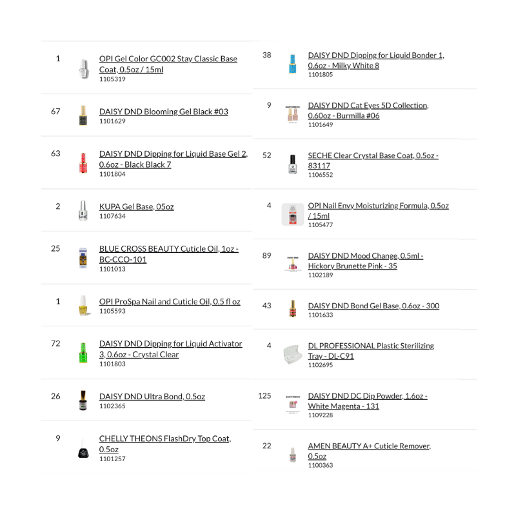Click the OPI Nail Envy product thumbnail
The image size is (516, 516).
click(292, 214)
